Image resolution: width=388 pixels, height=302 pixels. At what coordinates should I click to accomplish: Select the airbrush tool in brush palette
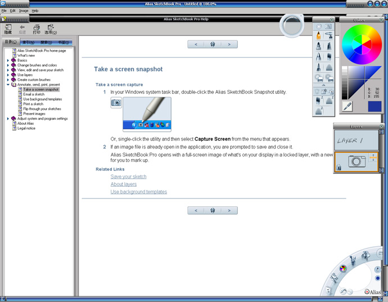[329, 36]
